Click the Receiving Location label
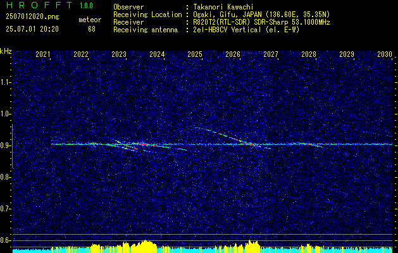The height and width of the screenshot is (253, 398). (147, 15)
